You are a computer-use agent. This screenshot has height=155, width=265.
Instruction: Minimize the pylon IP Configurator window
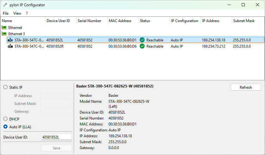(229, 5)
